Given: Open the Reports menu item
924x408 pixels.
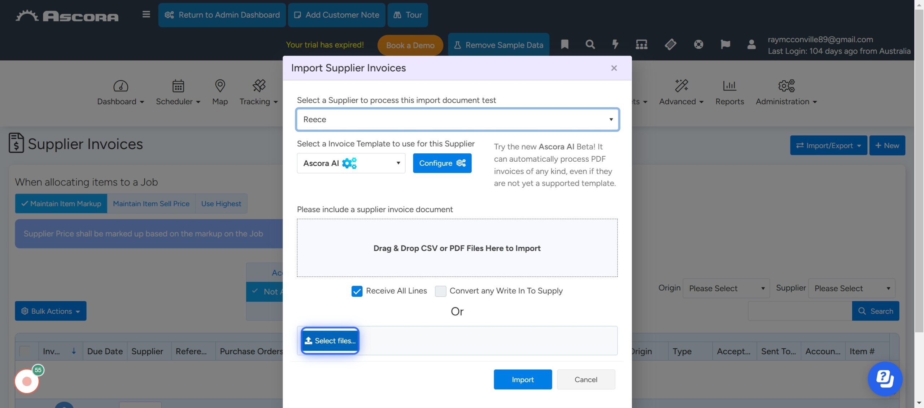Looking at the screenshot, I should [729, 102].
